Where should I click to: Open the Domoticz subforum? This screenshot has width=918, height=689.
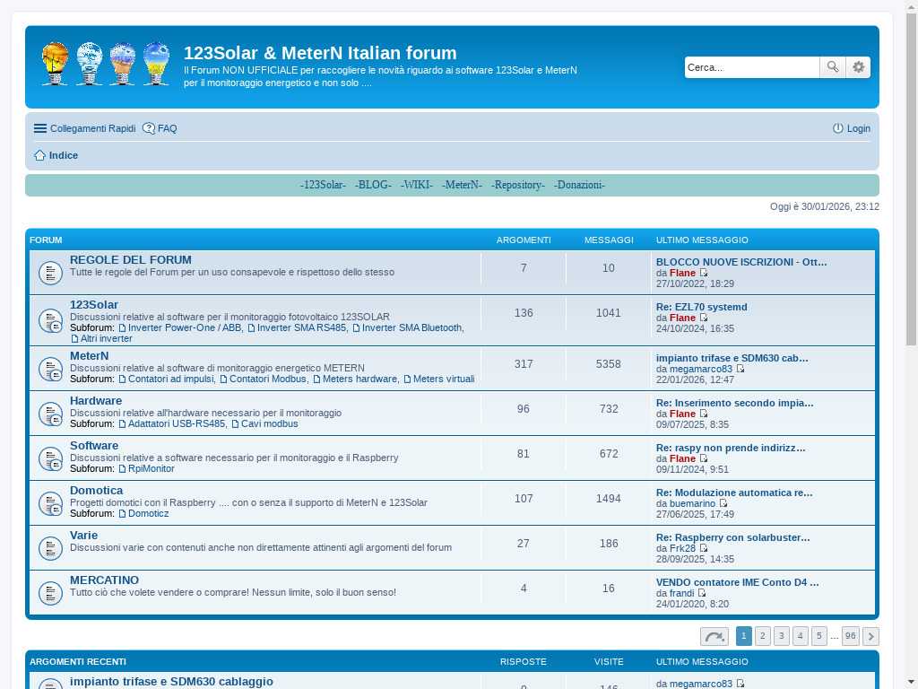(x=148, y=513)
